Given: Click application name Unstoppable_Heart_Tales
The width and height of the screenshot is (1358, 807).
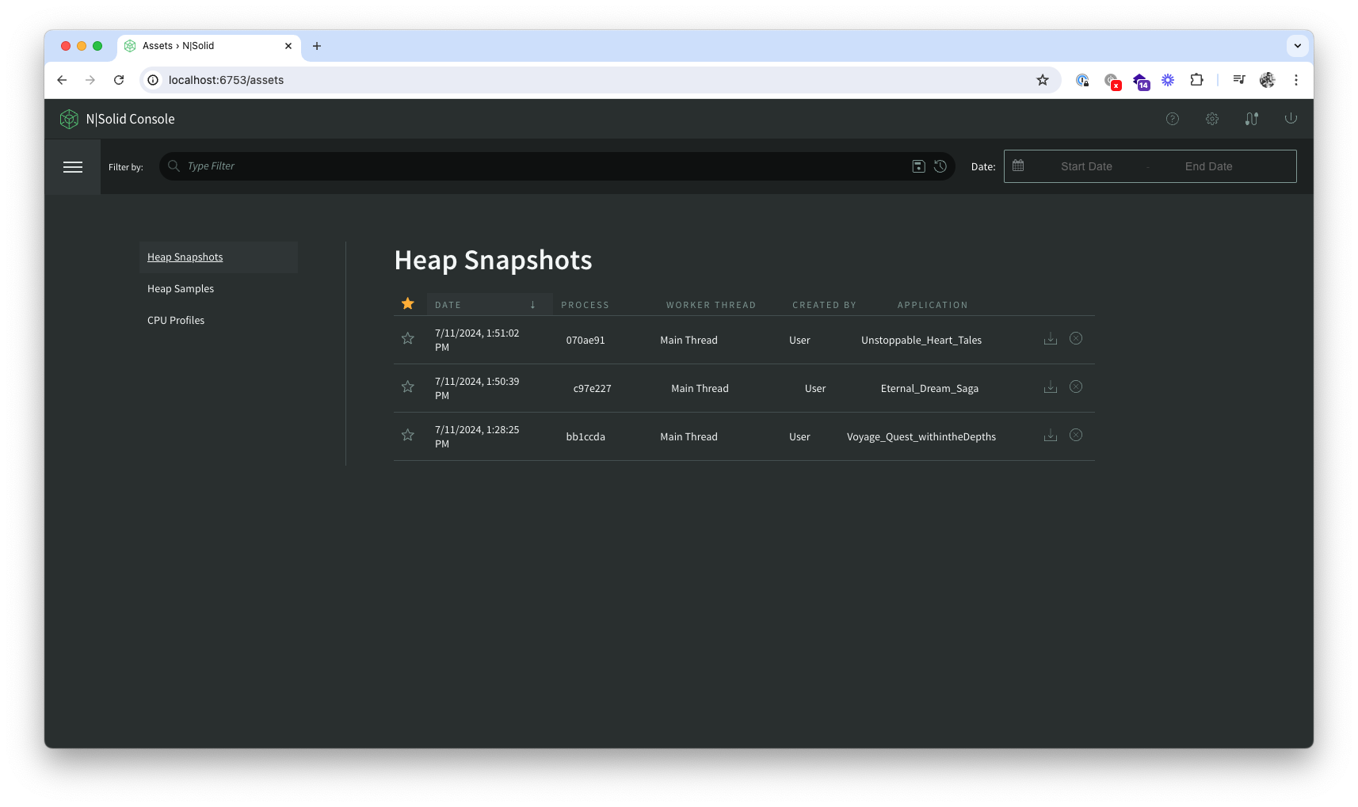Looking at the screenshot, I should tap(921, 341).
